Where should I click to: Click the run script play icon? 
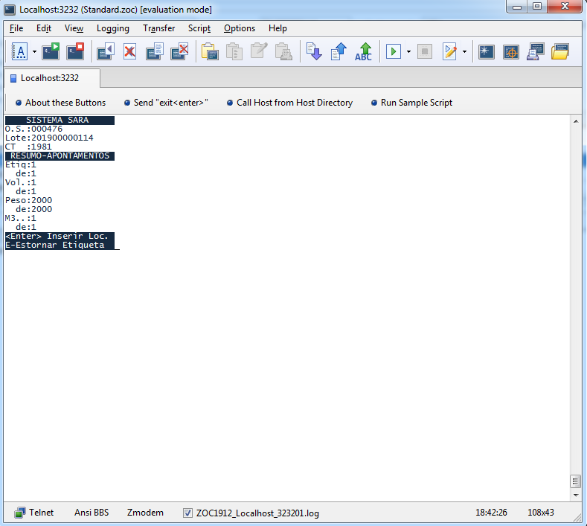point(394,51)
